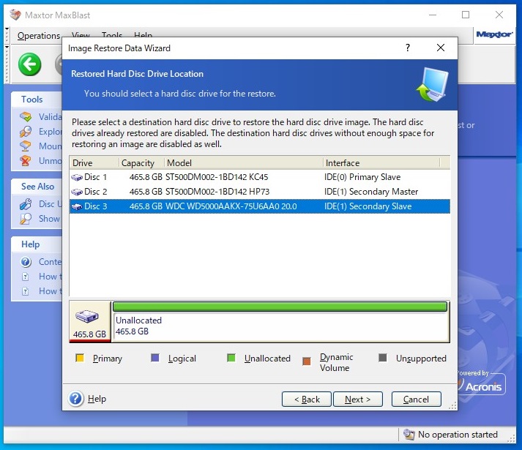Click the Logical legend label
Viewport: 522px width, 450px height.
[182, 359]
